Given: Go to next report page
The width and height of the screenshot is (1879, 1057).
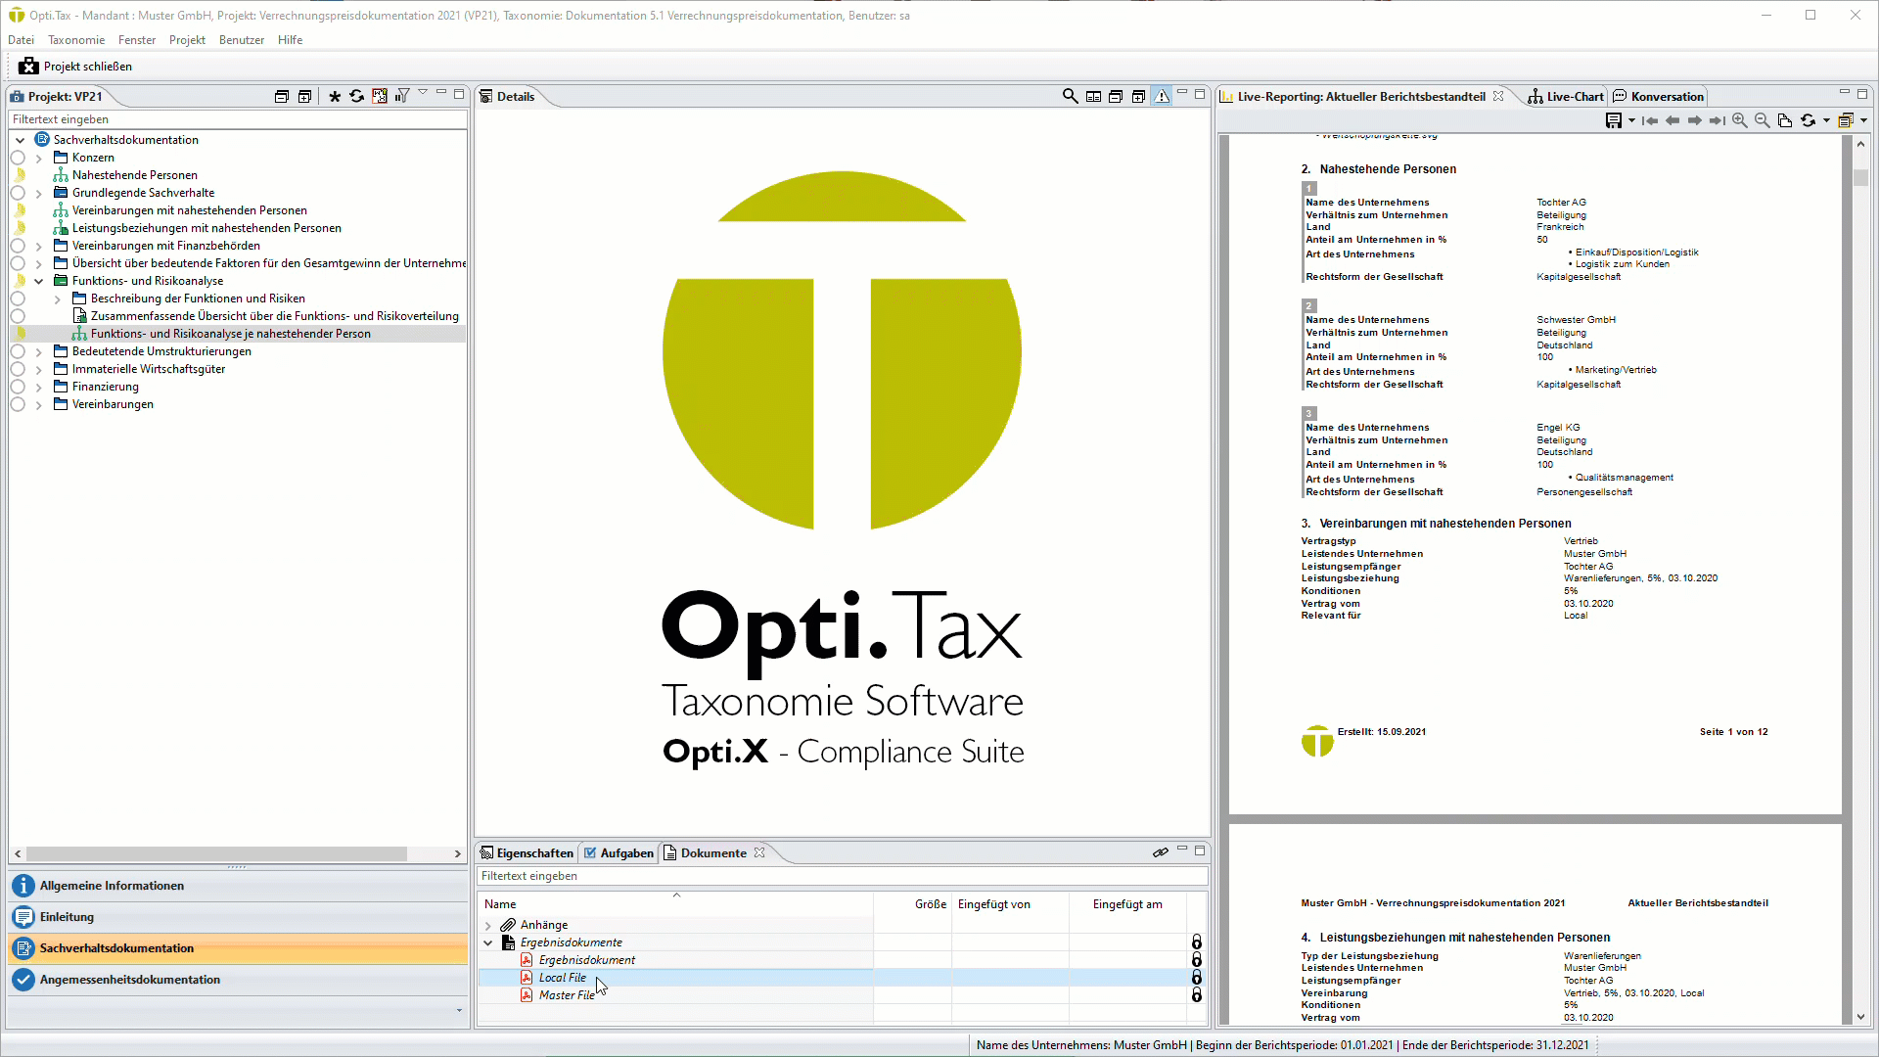Looking at the screenshot, I should 1695,120.
